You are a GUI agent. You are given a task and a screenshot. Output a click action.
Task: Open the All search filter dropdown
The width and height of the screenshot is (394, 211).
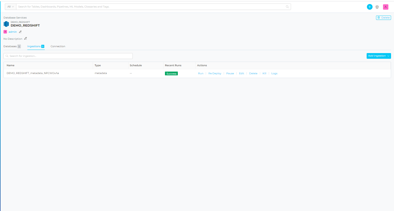[10, 7]
